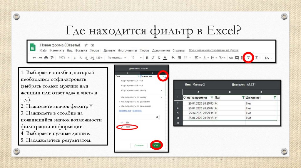Open the Формат menu
301x168 pixels.
95,50
